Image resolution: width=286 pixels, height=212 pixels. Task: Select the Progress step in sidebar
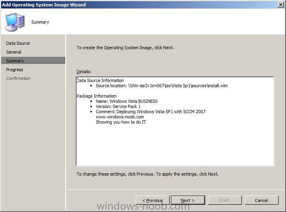(x=14, y=70)
